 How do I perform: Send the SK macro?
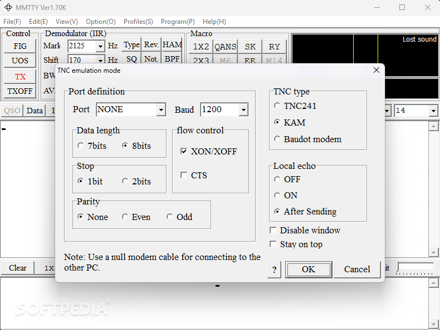[x=250, y=47]
